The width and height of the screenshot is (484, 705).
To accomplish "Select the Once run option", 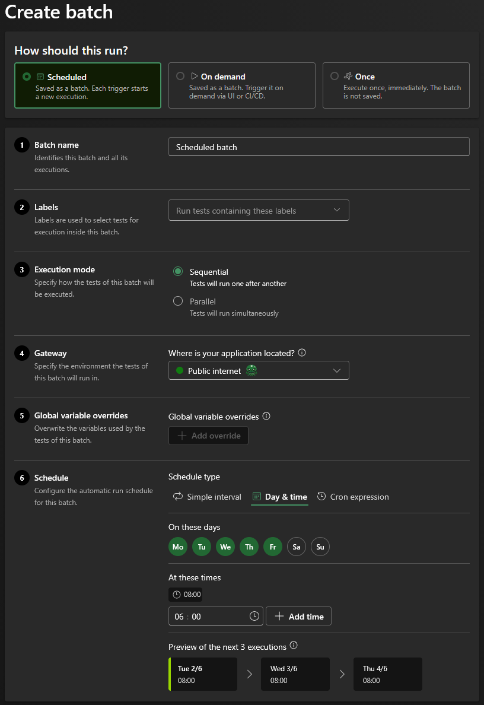I will coord(396,85).
